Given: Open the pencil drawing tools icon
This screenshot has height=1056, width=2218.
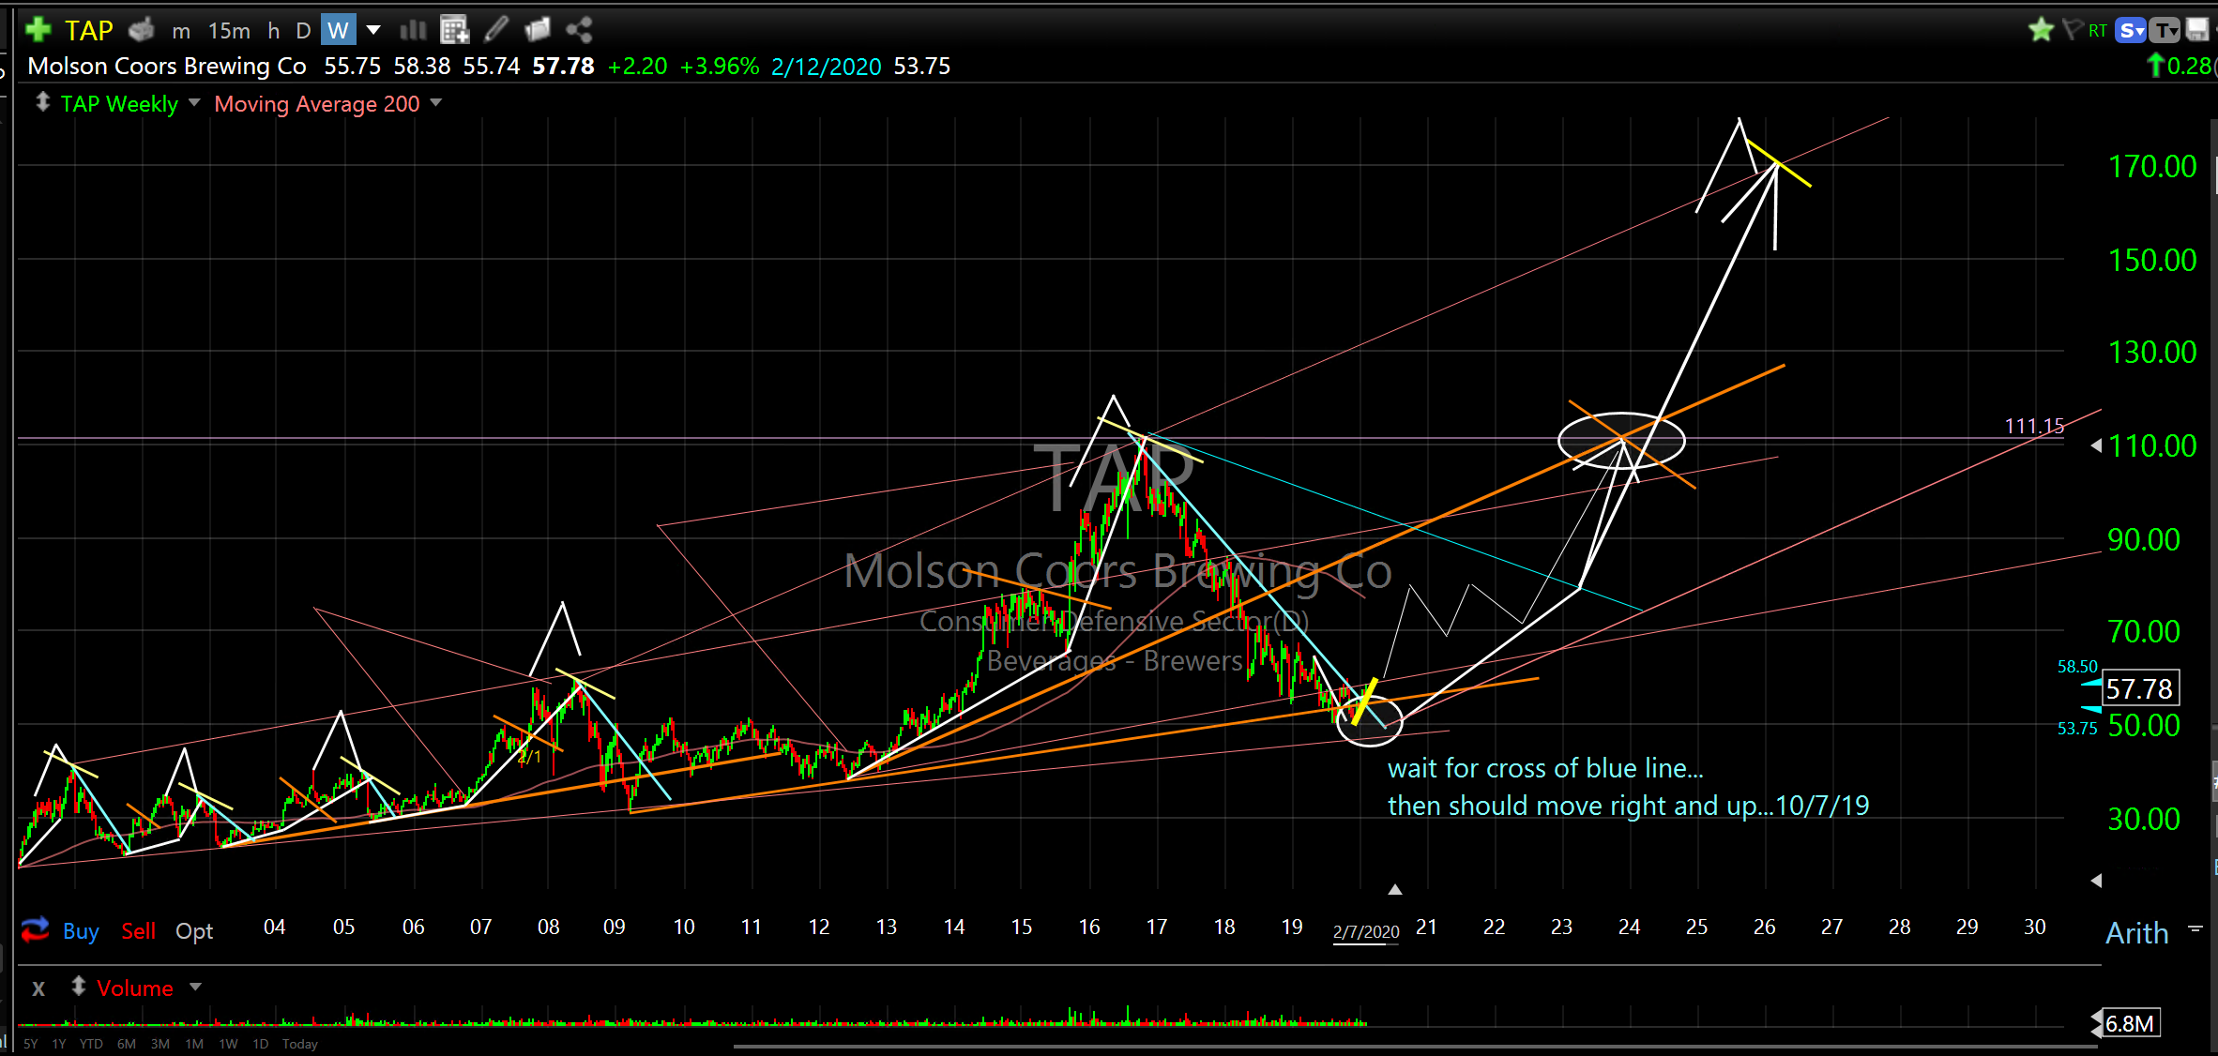Looking at the screenshot, I should (x=496, y=30).
